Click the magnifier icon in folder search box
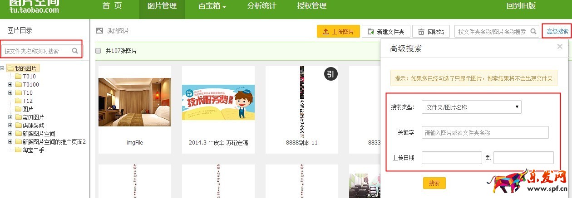Viewport: 572px width, 198px height. [75, 51]
